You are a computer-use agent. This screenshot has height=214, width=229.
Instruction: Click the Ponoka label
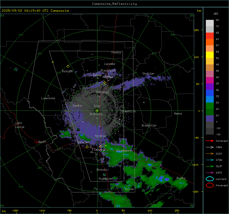tap(116, 52)
